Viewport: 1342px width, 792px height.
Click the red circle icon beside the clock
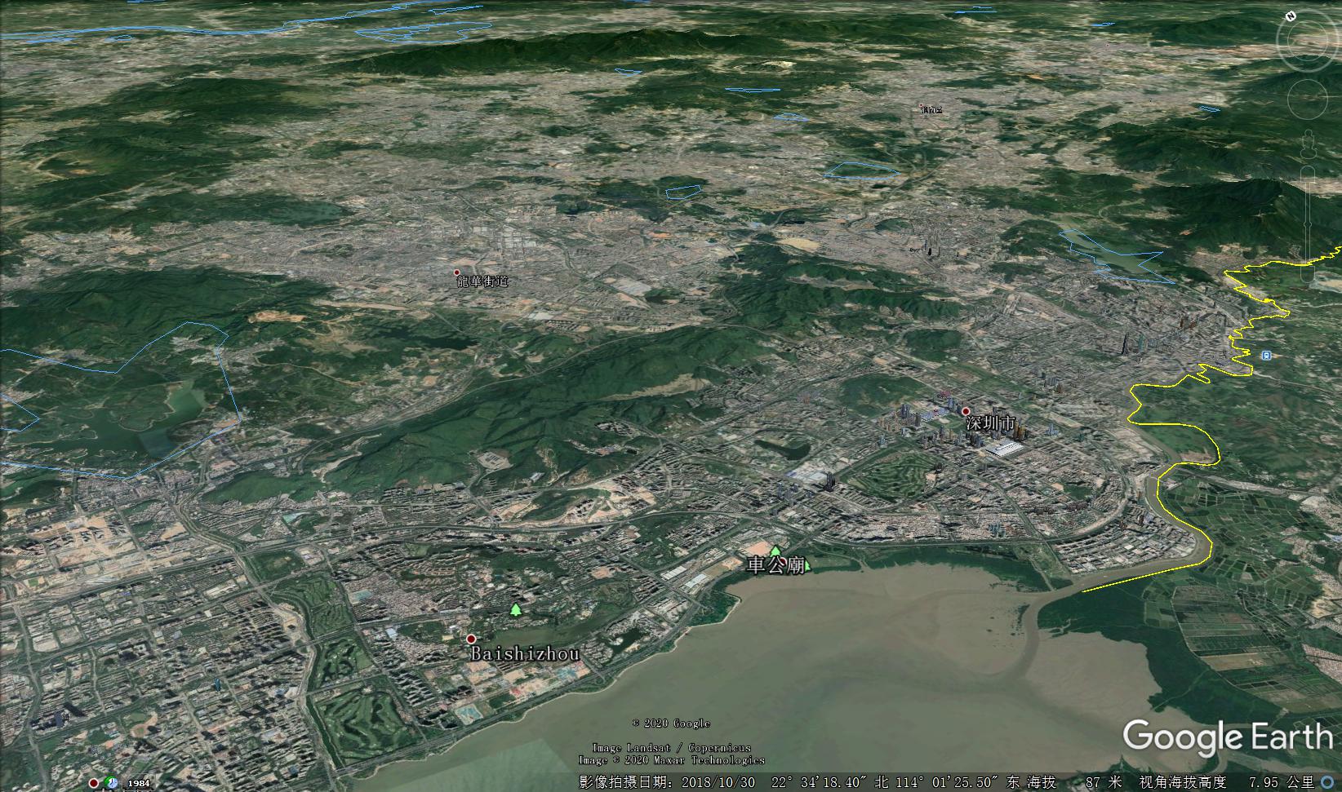coord(94,783)
